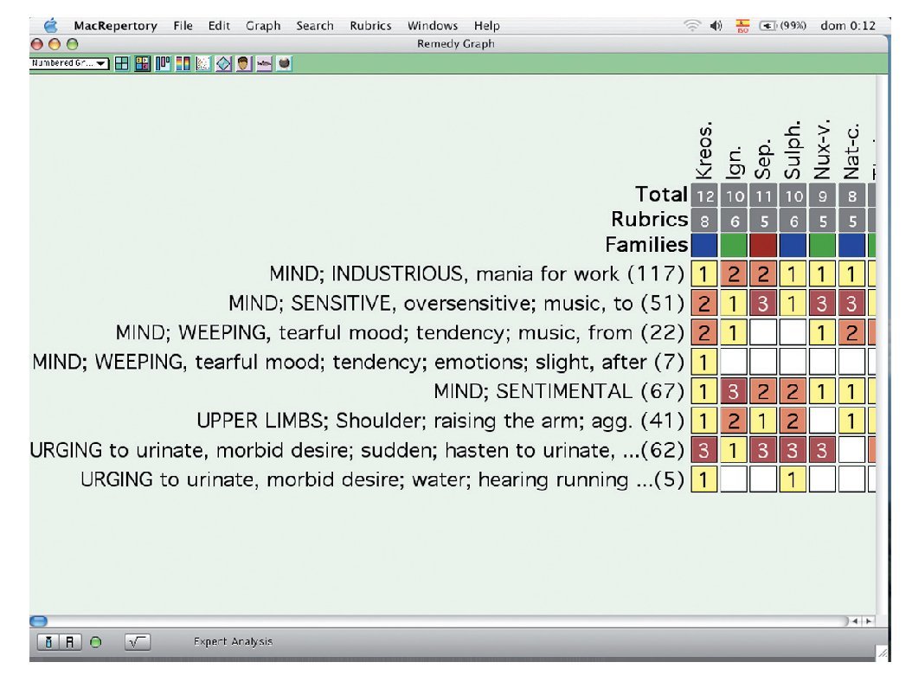Click the horizontal scrollbar thumb

click(x=39, y=620)
